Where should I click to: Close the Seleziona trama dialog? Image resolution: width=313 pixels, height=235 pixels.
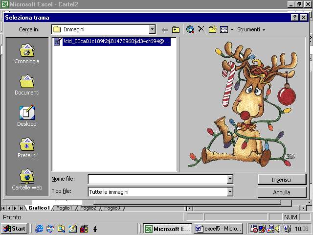[304, 18]
